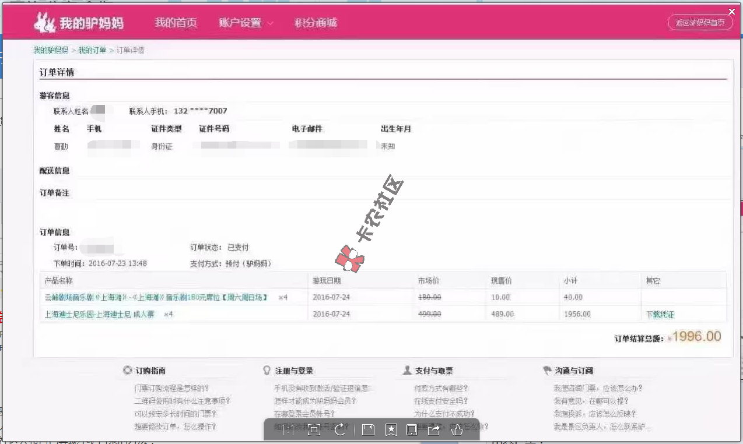The width and height of the screenshot is (743, 444).
Task: Click the current price 10.00
Action: pyautogui.click(x=500, y=297)
